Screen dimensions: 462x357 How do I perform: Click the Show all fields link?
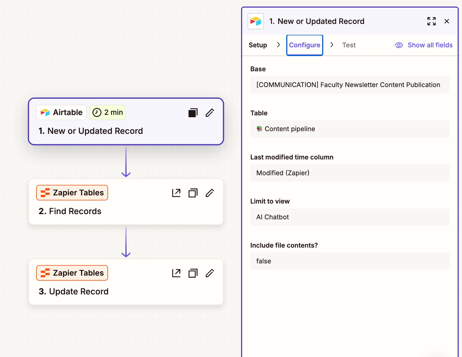coord(430,45)
